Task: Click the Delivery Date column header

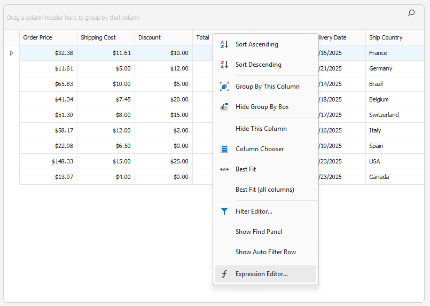Action: click(342, 37)
